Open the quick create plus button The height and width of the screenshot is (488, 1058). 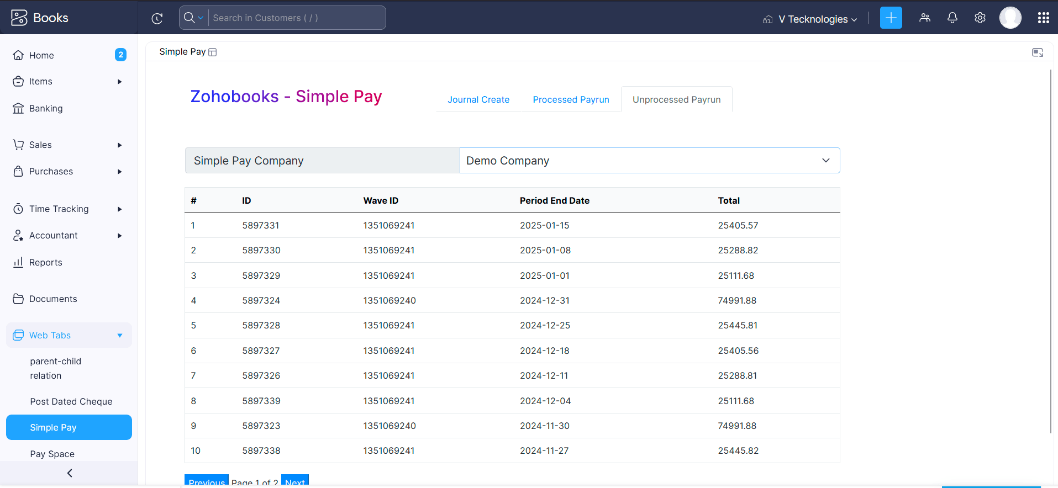(891, 18)
